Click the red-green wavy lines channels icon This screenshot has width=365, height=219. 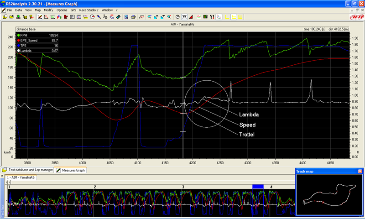tap(199, 17)
